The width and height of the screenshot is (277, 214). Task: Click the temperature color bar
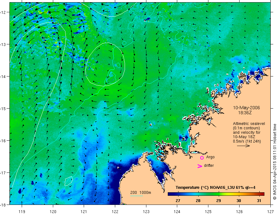pyautogui.click(x=216, y=194)
